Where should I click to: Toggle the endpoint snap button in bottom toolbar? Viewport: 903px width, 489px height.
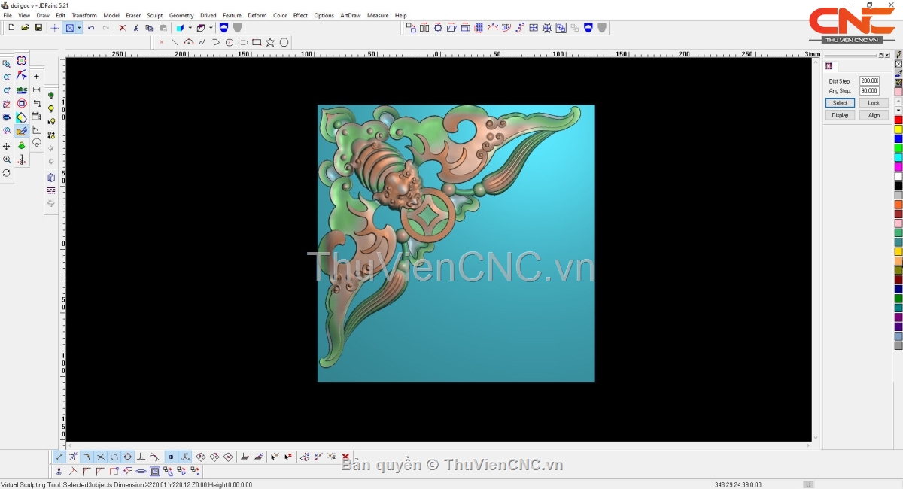59,457
